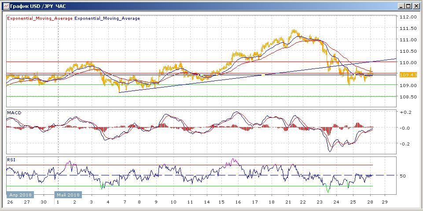Click the chart icon in the title bar

click(5, 6)
